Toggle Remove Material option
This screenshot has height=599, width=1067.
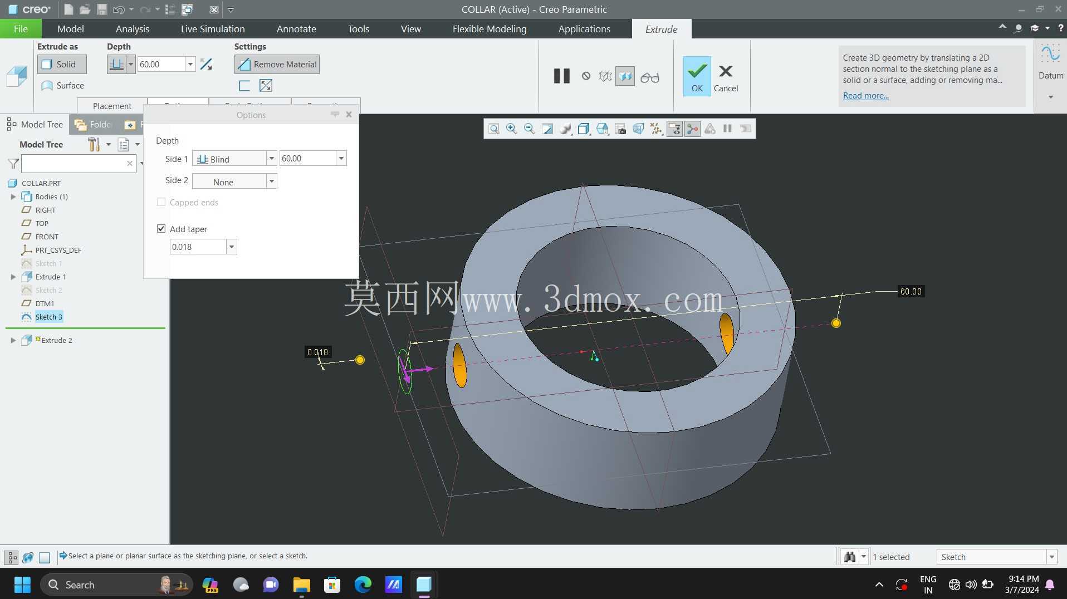[x=277, y=65]
